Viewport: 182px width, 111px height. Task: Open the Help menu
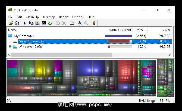(91, 17)
